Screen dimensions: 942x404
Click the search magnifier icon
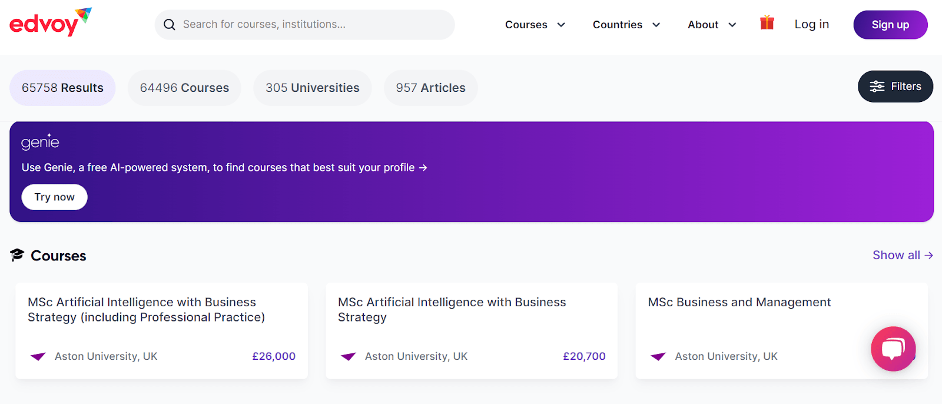click(170, 25)
